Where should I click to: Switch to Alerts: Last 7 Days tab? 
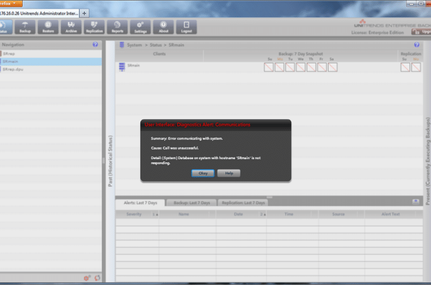[140, 203]
